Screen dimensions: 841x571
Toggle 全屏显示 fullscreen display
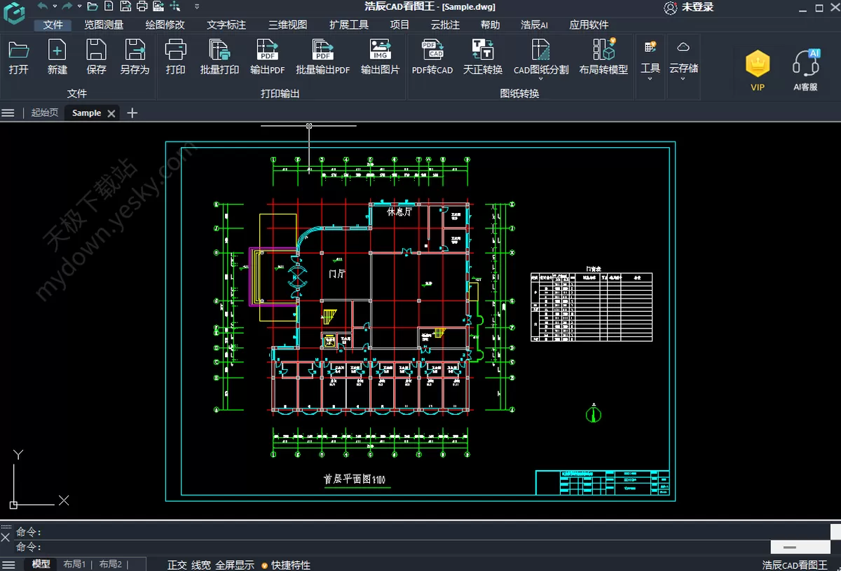(x=235, y=565)
